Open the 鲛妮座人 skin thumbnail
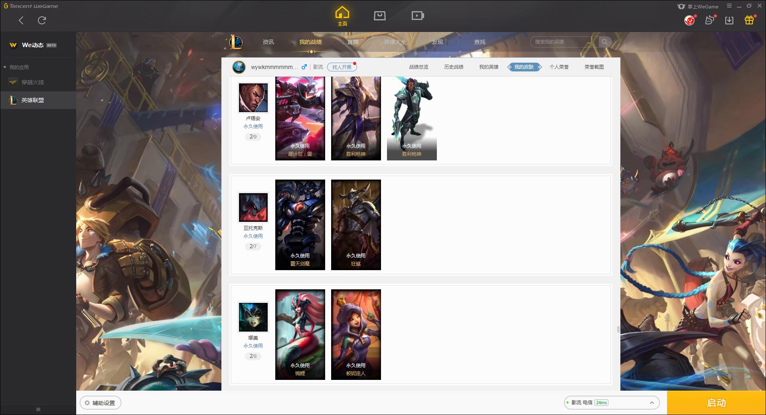 tap(356, 334)
